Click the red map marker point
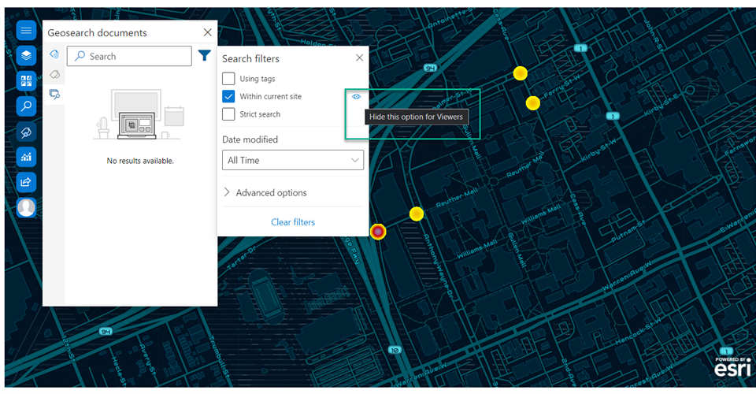 pyautogui.click(x=378, y=232)
